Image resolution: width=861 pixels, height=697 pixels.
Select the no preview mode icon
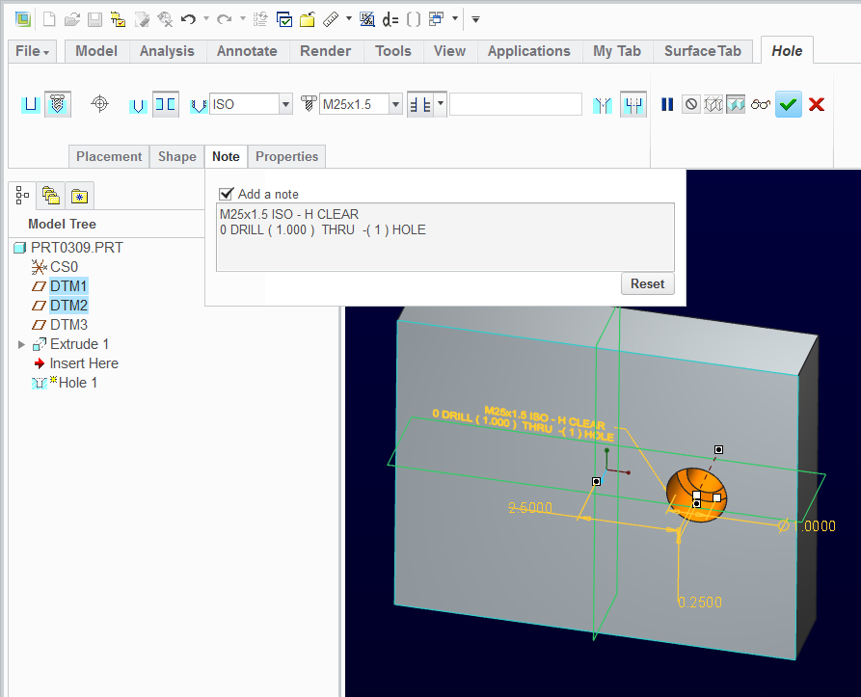pyautogui.click(x=691, y=104)
